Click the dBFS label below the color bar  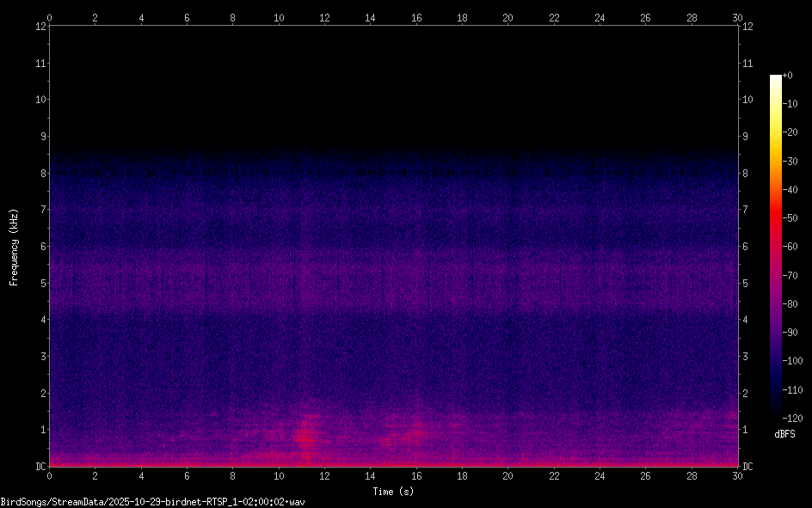pyautogui.click(x=784, y=434)
